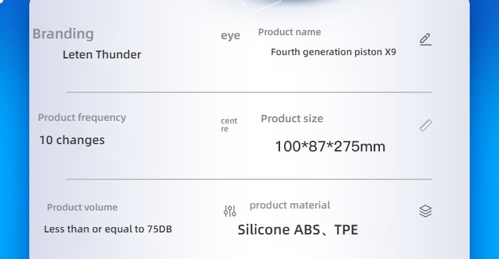
Task: Click the 'Silicone ABS、TPE' material value
Action: click(298, 230)
